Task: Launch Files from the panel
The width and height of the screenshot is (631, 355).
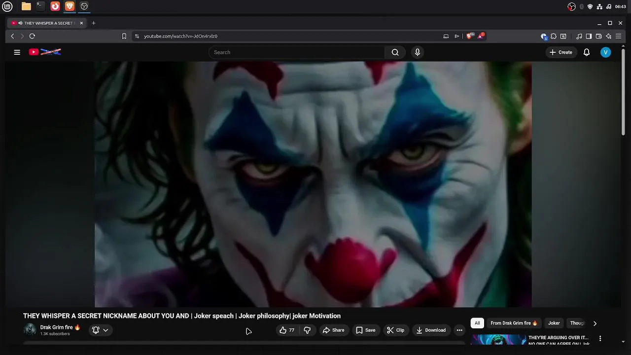Action: (26, 6)
